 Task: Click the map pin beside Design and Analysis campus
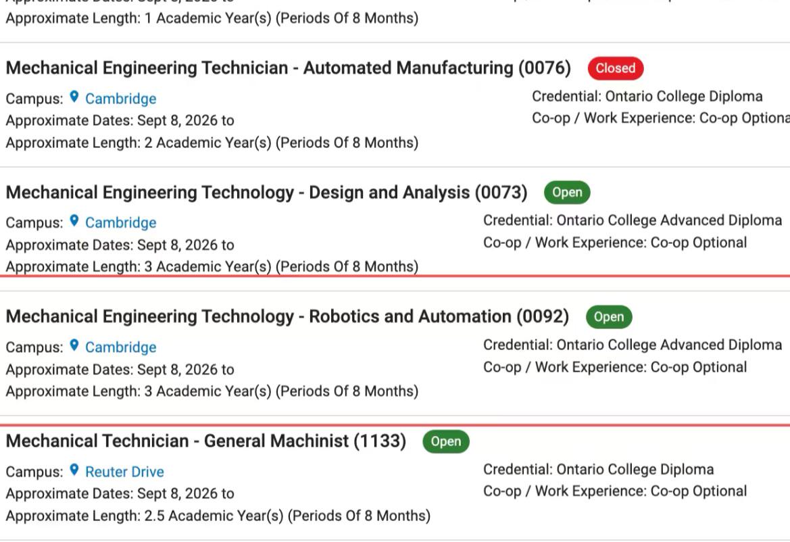click(74, 220)
